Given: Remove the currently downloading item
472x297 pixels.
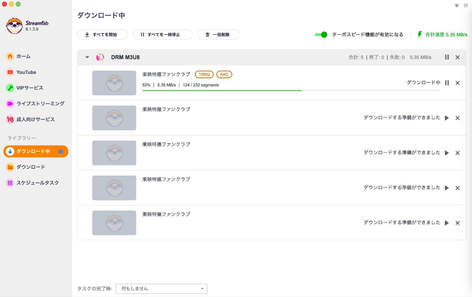Looking at the screenshot, I should point(457,83).
